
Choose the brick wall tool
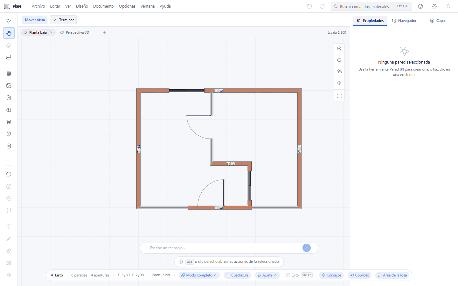(x=9, y=73)
